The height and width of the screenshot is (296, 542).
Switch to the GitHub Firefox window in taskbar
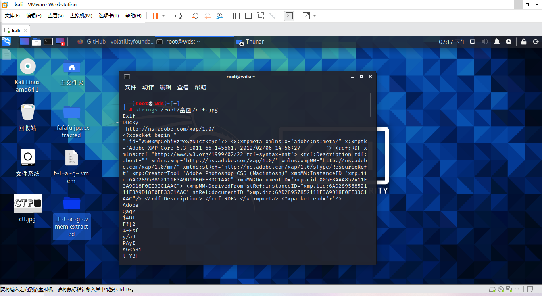[x=115, y=42]
